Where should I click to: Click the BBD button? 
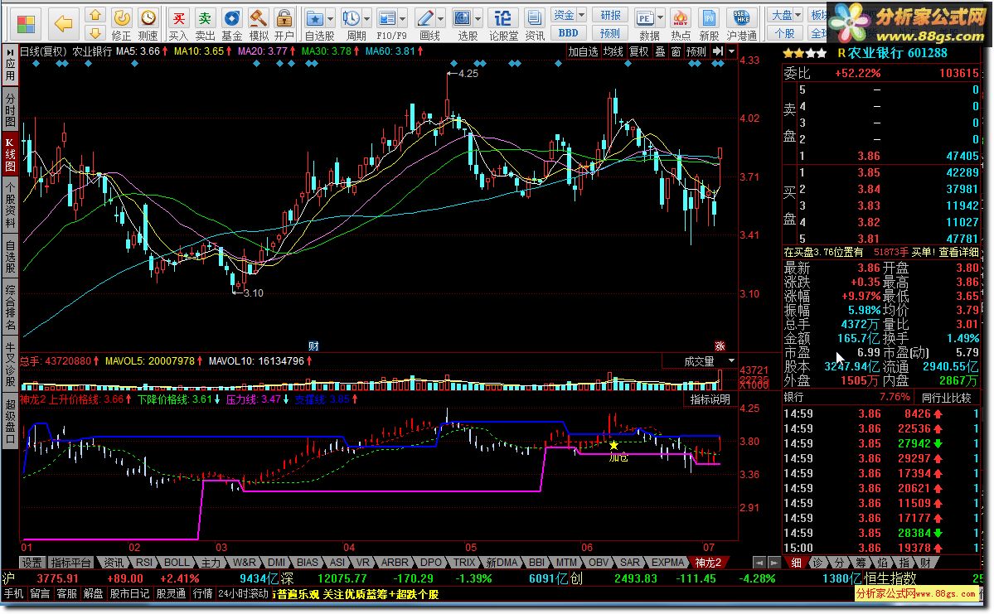pos(568,33)
